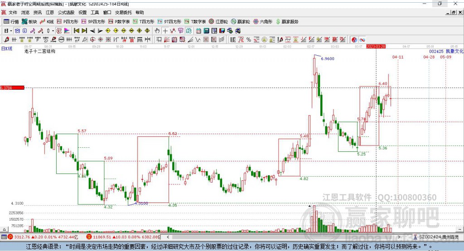464x251 pixels.
Task: Open the 设置 menu
Action: tap(82, 12)
